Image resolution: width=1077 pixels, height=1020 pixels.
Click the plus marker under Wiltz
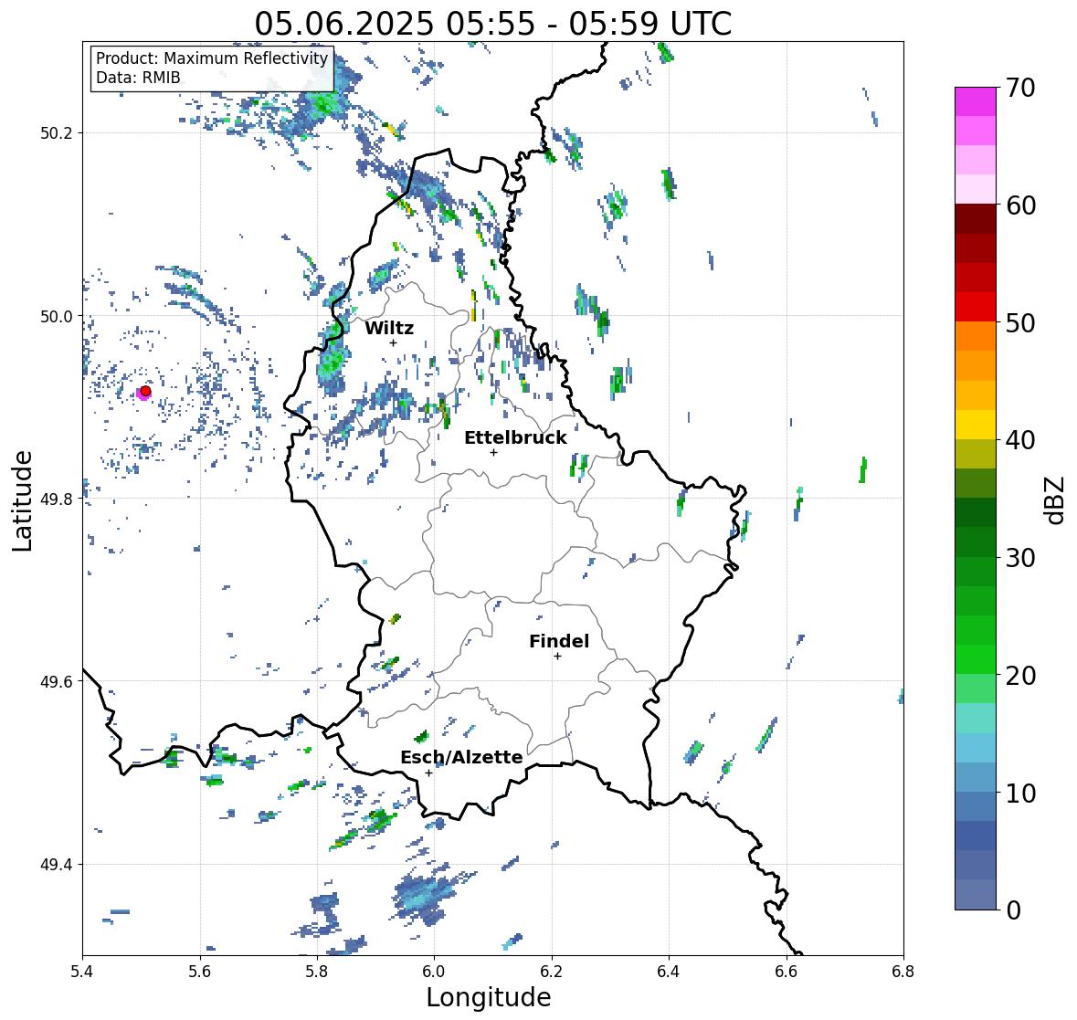pos(393,342)
